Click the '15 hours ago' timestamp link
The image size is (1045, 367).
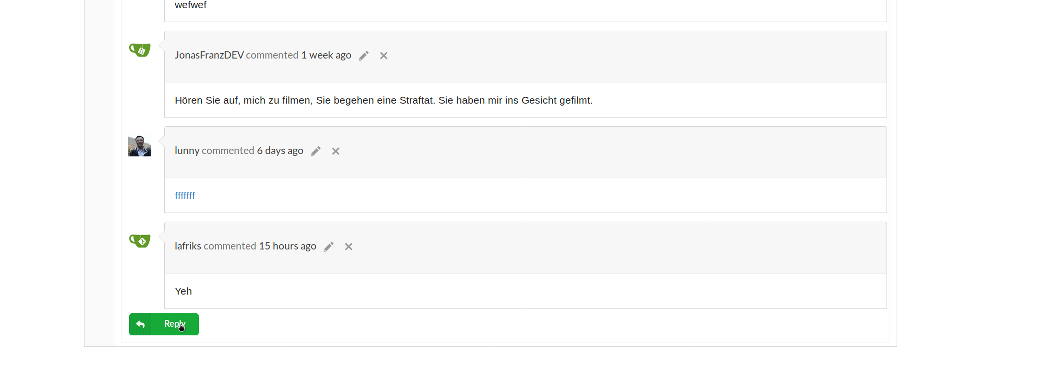pos(287,246)
